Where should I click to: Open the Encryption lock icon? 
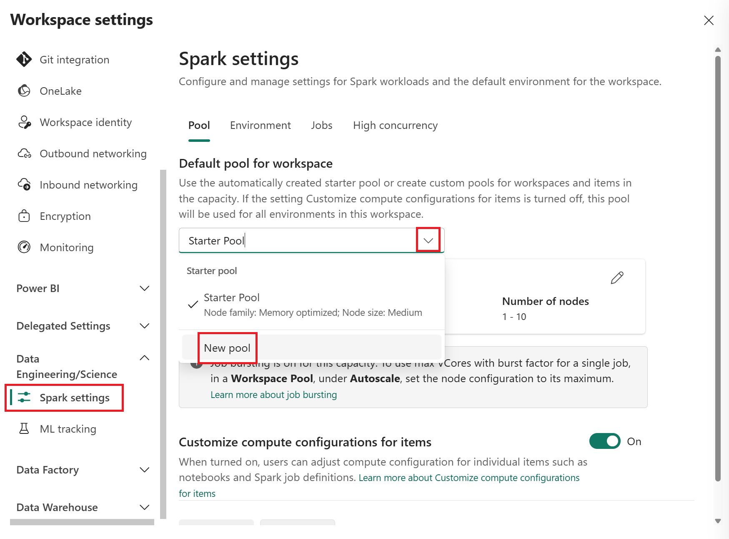point(24,216)
